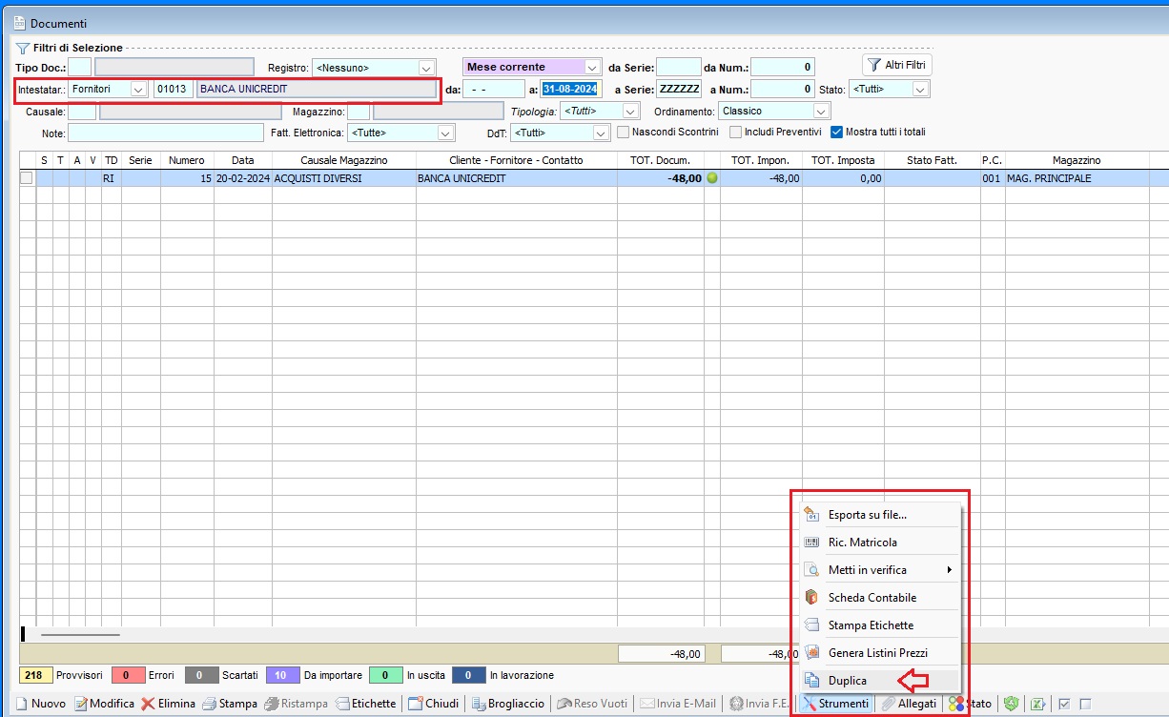Open the Excel export icon near bottom right

click(1038, 703)
